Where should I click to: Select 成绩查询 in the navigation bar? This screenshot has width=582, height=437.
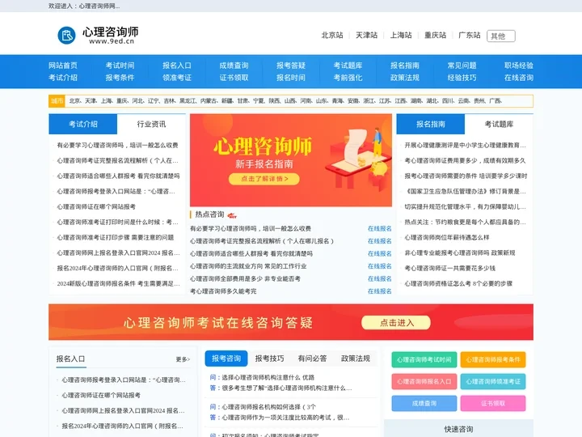234,66
